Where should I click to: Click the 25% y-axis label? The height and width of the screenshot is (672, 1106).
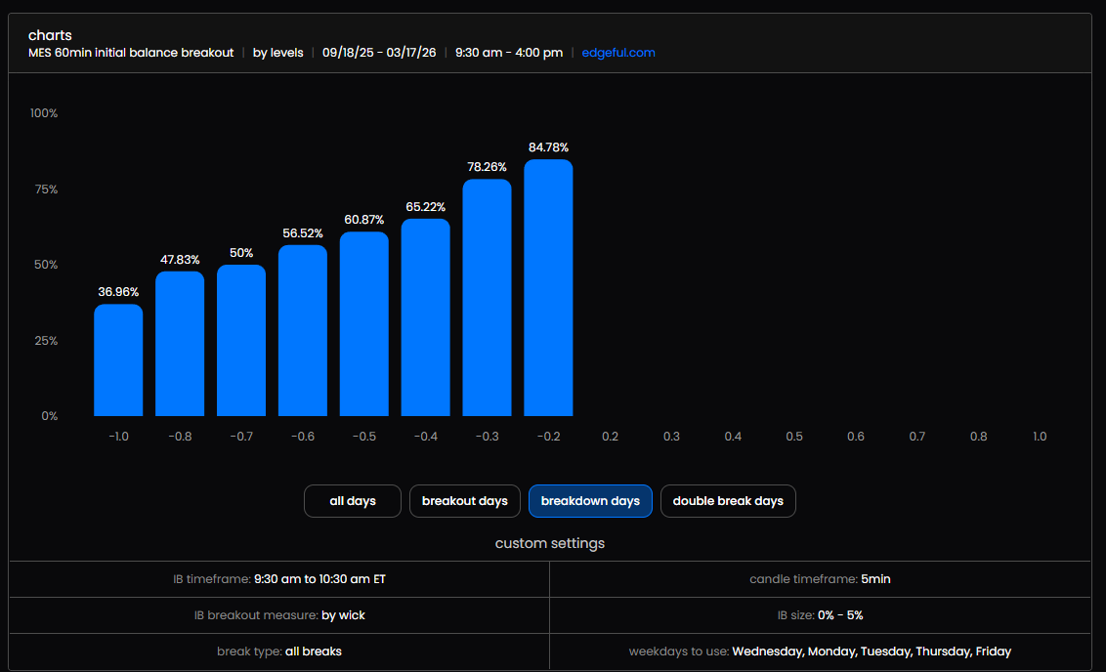click(46, 341)
